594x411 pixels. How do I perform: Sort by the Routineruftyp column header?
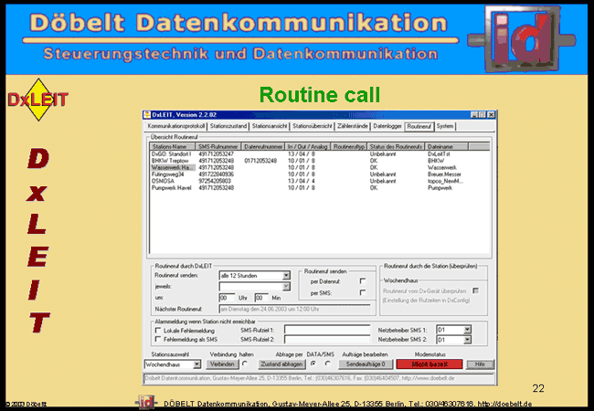(x=349, y=146)
